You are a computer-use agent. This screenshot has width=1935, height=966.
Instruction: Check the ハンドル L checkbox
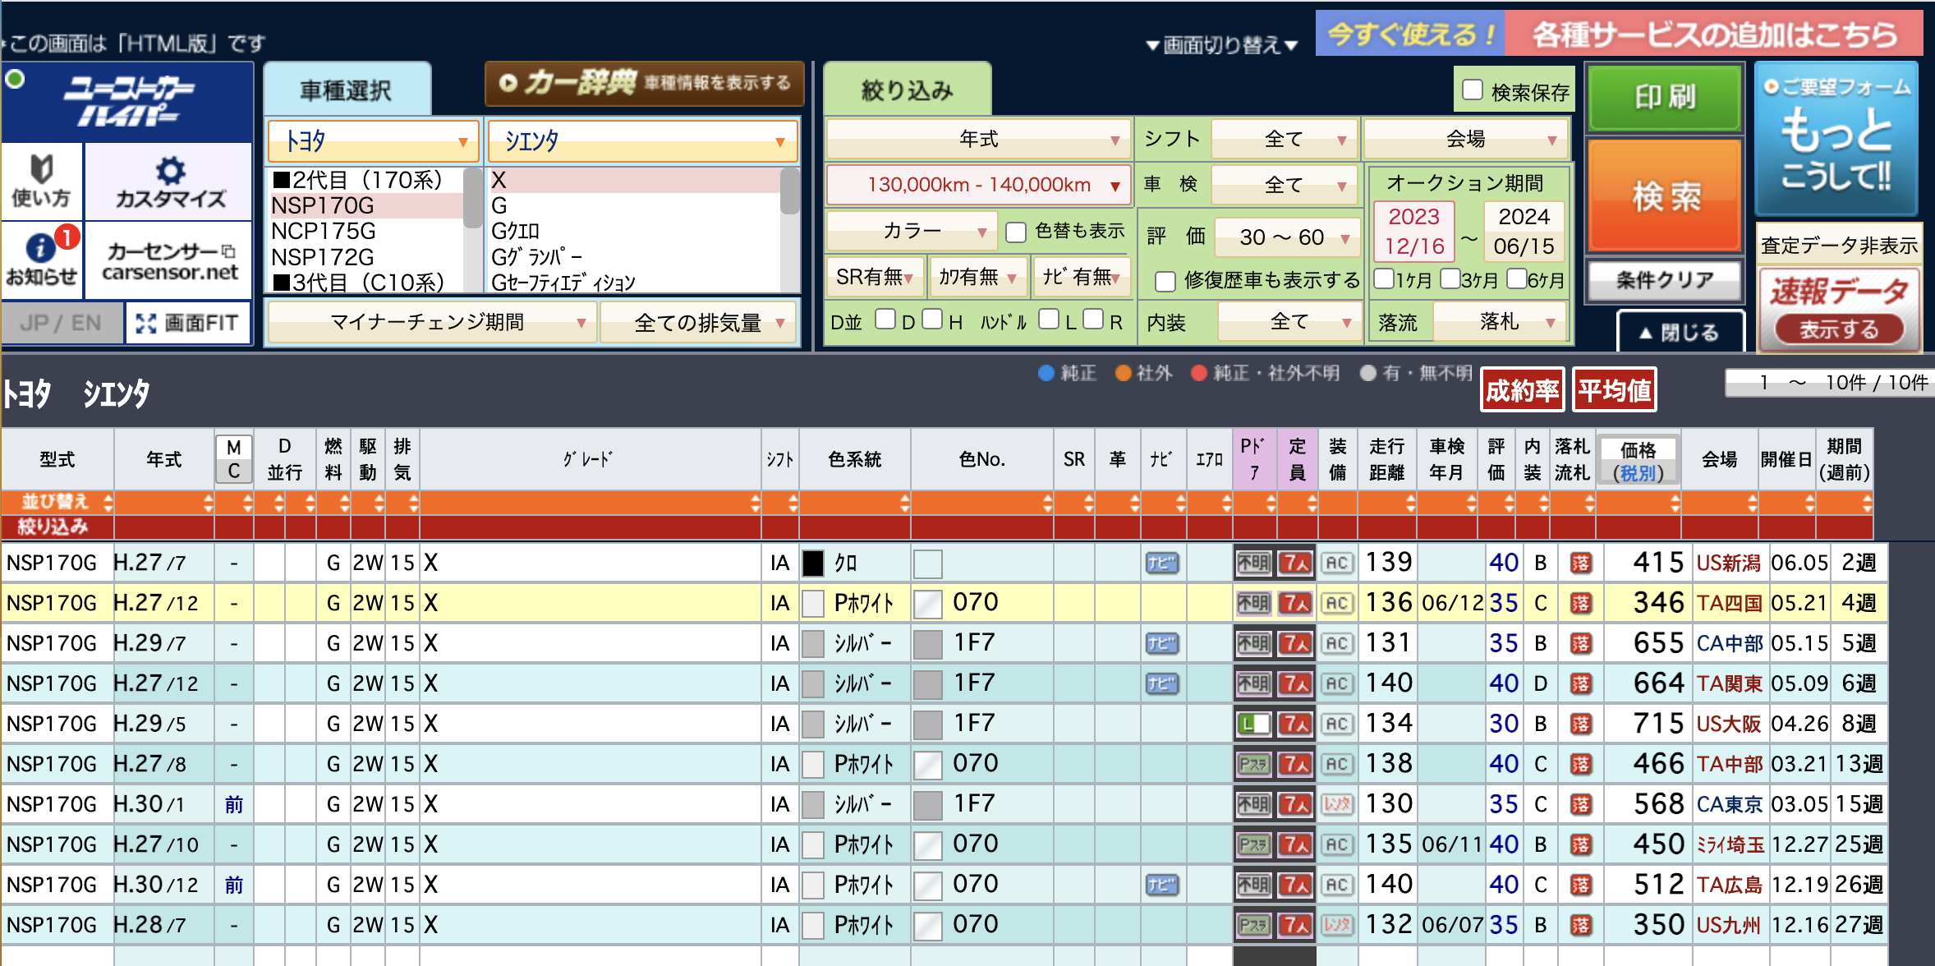pos(1048,319)
